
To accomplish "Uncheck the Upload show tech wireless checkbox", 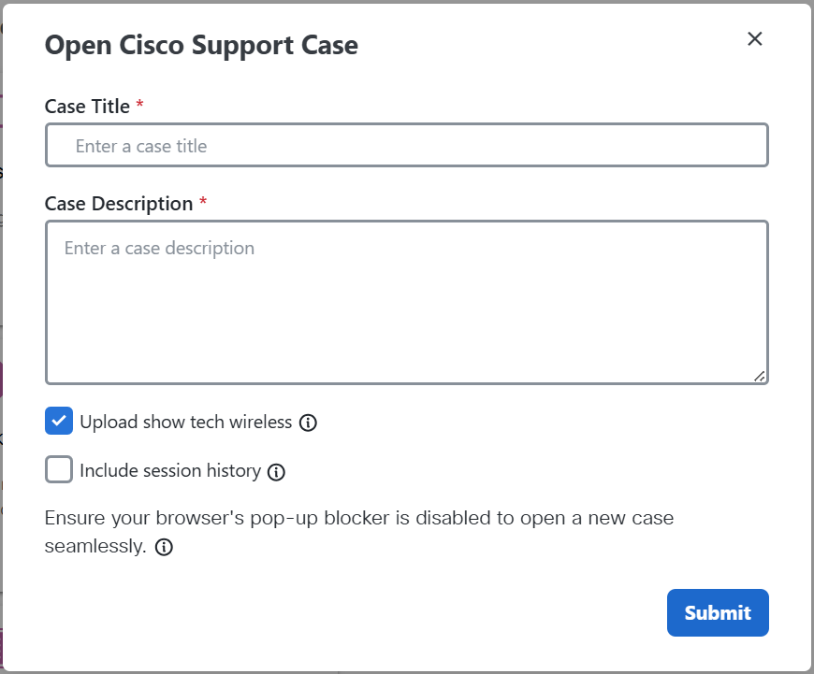I will click(59, 421).
